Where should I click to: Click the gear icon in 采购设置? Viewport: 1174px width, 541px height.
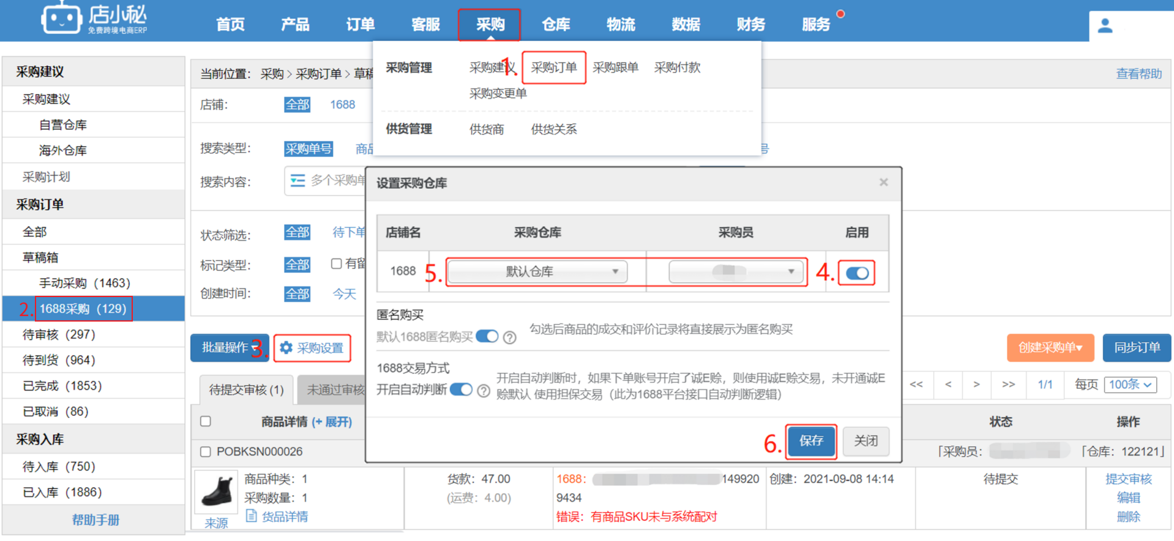click(286, 348)
